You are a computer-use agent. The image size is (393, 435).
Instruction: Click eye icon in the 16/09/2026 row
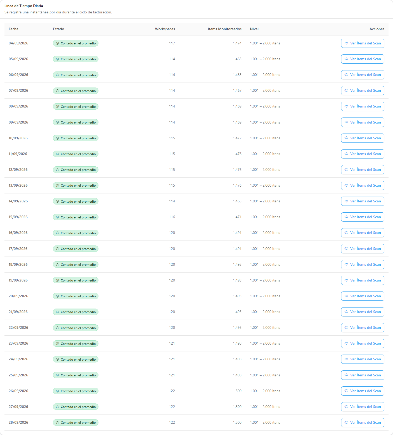(346, 233)
